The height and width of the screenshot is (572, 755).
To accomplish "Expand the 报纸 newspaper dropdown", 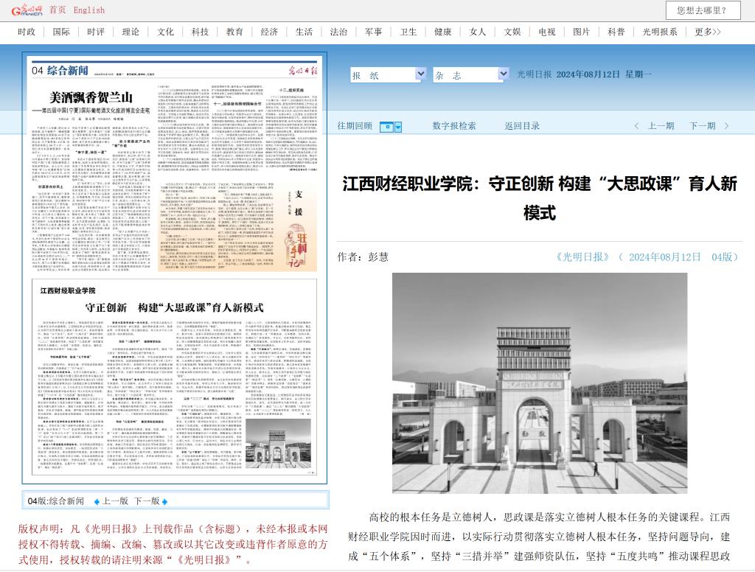I will pos(420,74).
